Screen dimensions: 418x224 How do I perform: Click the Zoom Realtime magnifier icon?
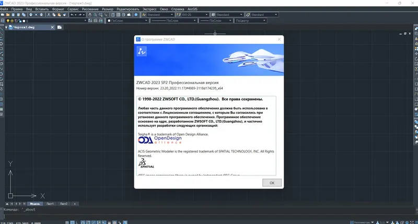pos(95,15)
